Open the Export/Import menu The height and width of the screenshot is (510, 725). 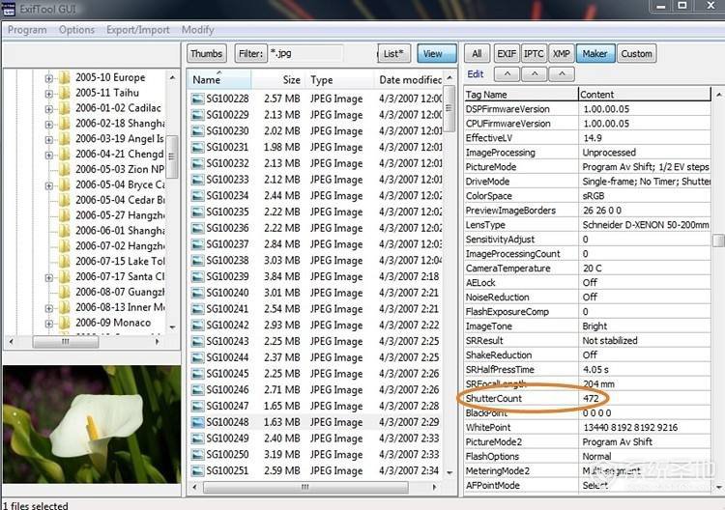pyautogui.click(x=138, y=30)
